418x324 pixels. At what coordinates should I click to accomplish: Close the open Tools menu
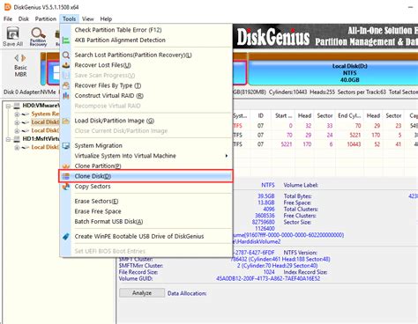70,19
